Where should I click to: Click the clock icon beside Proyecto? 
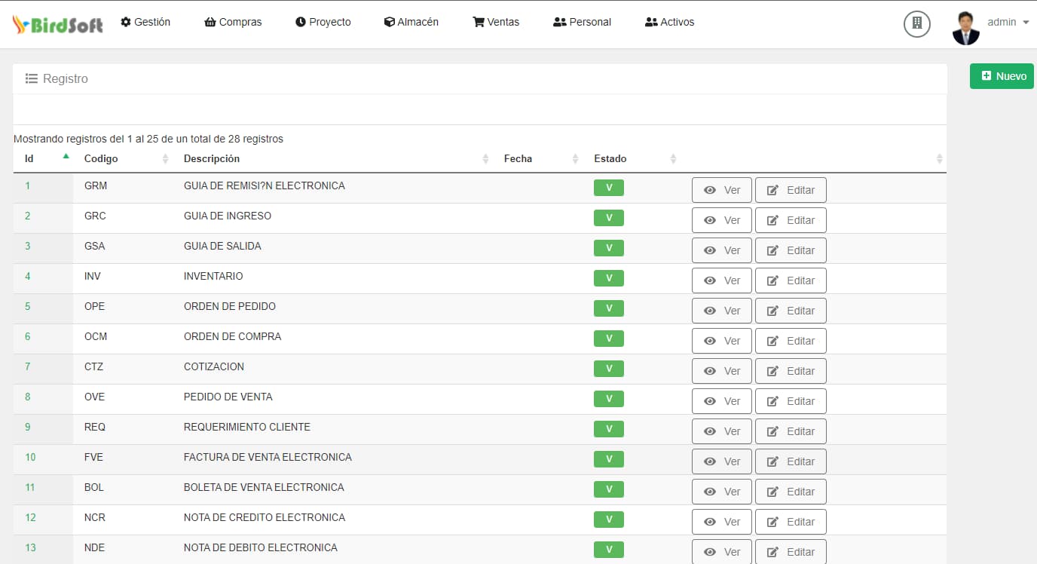[x=301, y=22]
